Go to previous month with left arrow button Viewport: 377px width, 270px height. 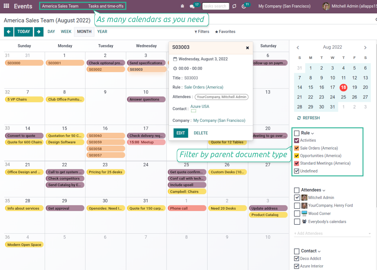(9, 32)
